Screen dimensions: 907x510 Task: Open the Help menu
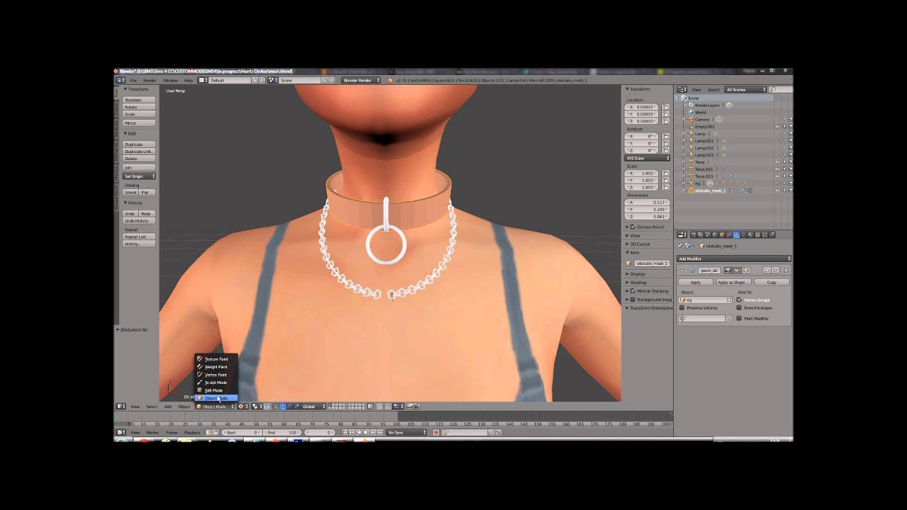click(x=188, y=80)
